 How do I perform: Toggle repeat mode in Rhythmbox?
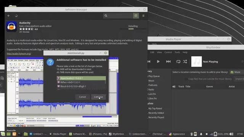178,62
